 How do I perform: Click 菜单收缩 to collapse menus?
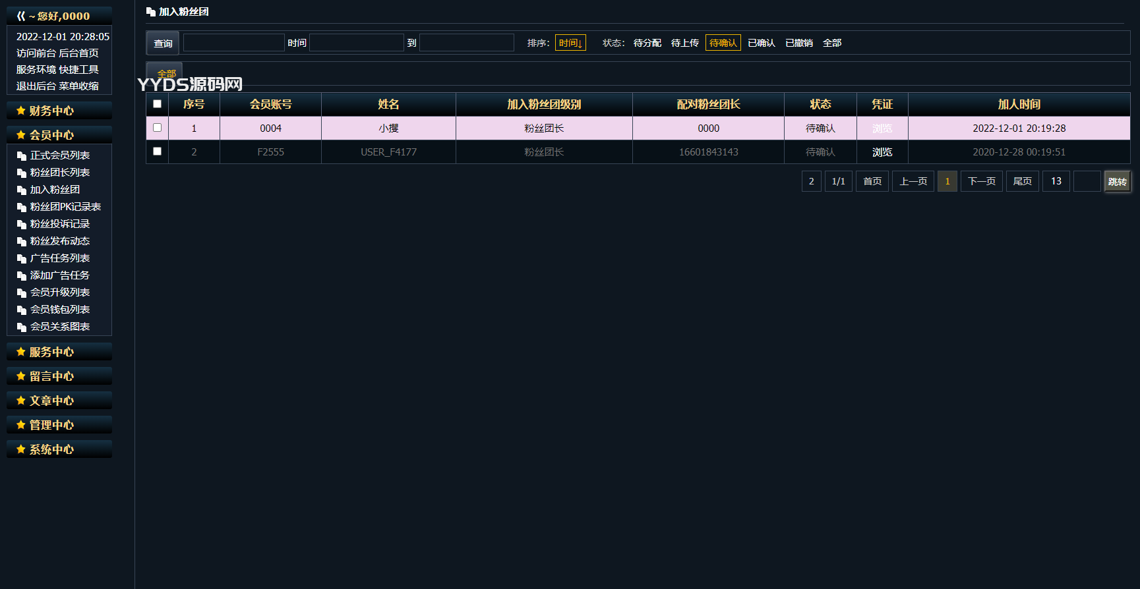pyautogui.click(x=78, y=86)
